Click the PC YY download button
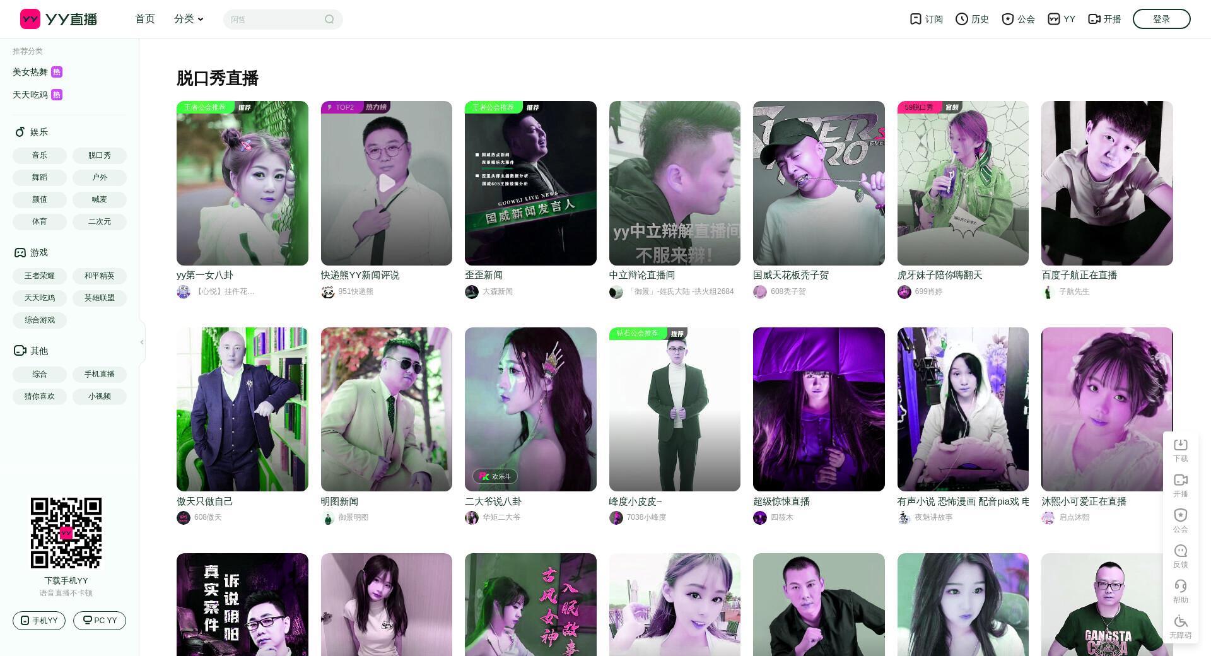This screenshot has height=656, width=1211. [x=100, y=621]
